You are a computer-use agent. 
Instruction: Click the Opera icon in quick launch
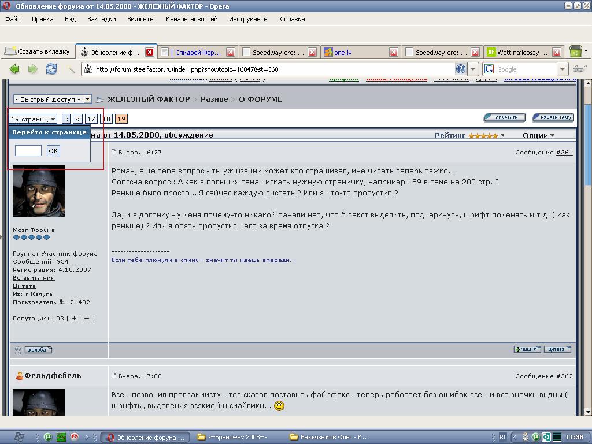point(74,437)
